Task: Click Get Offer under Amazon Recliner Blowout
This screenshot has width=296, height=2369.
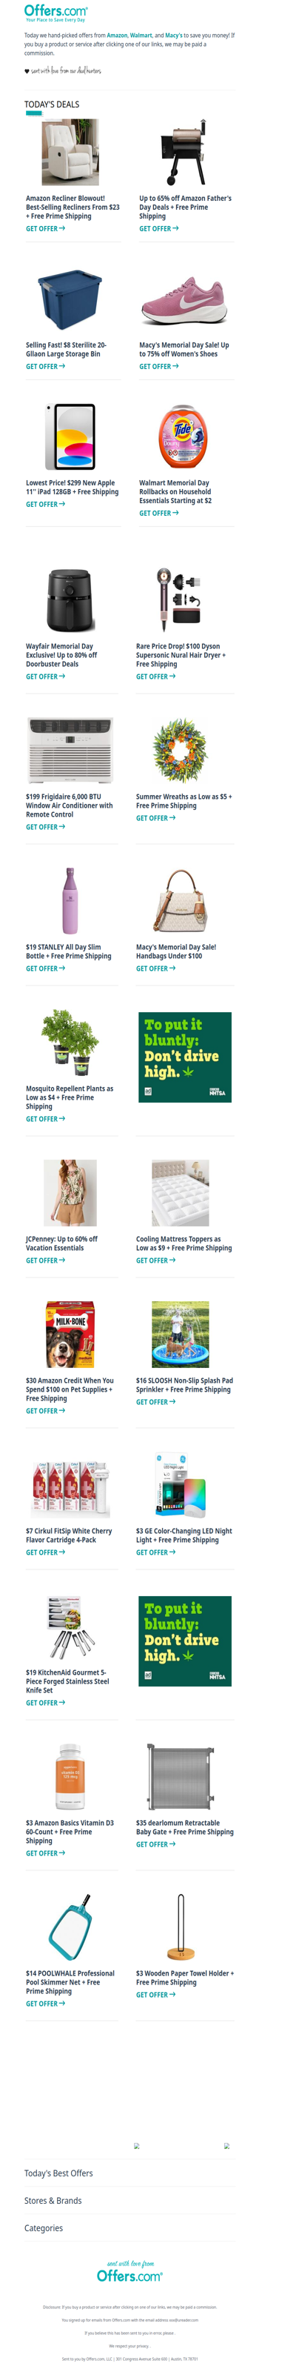Action: [x=45, y=229]
